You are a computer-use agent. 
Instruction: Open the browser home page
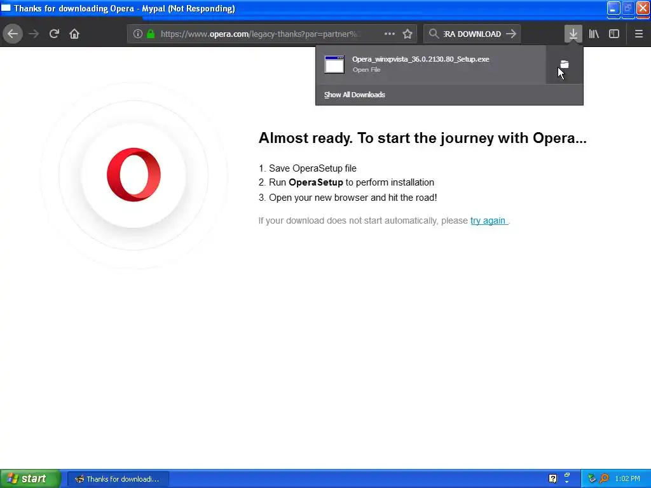point(74,34)
